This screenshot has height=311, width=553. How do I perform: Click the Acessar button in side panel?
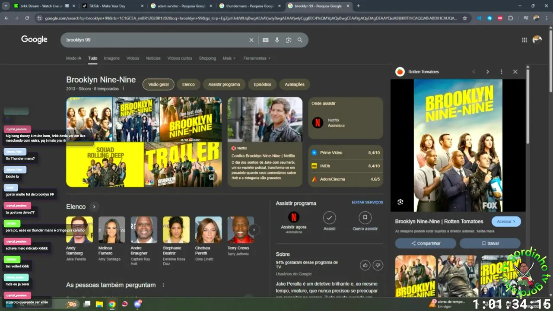pyautogui.click(x=506, y=221)
